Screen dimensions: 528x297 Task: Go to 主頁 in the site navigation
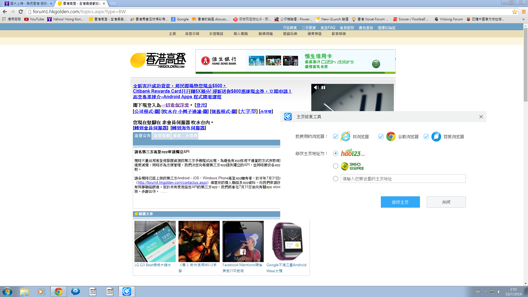pyautogui.click(x=172, y=34)
